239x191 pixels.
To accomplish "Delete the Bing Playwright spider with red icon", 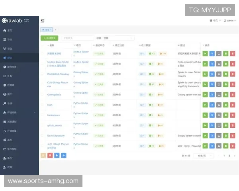I will [233, 146].
